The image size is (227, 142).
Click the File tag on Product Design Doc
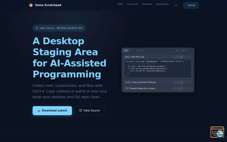[x=127, y=88]
